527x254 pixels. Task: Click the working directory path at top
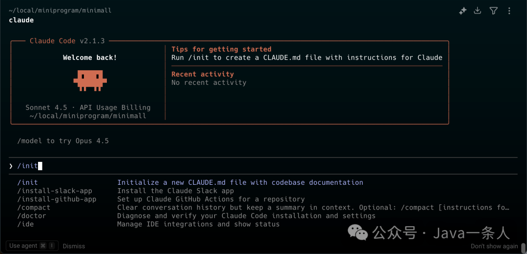click(60, 10)
